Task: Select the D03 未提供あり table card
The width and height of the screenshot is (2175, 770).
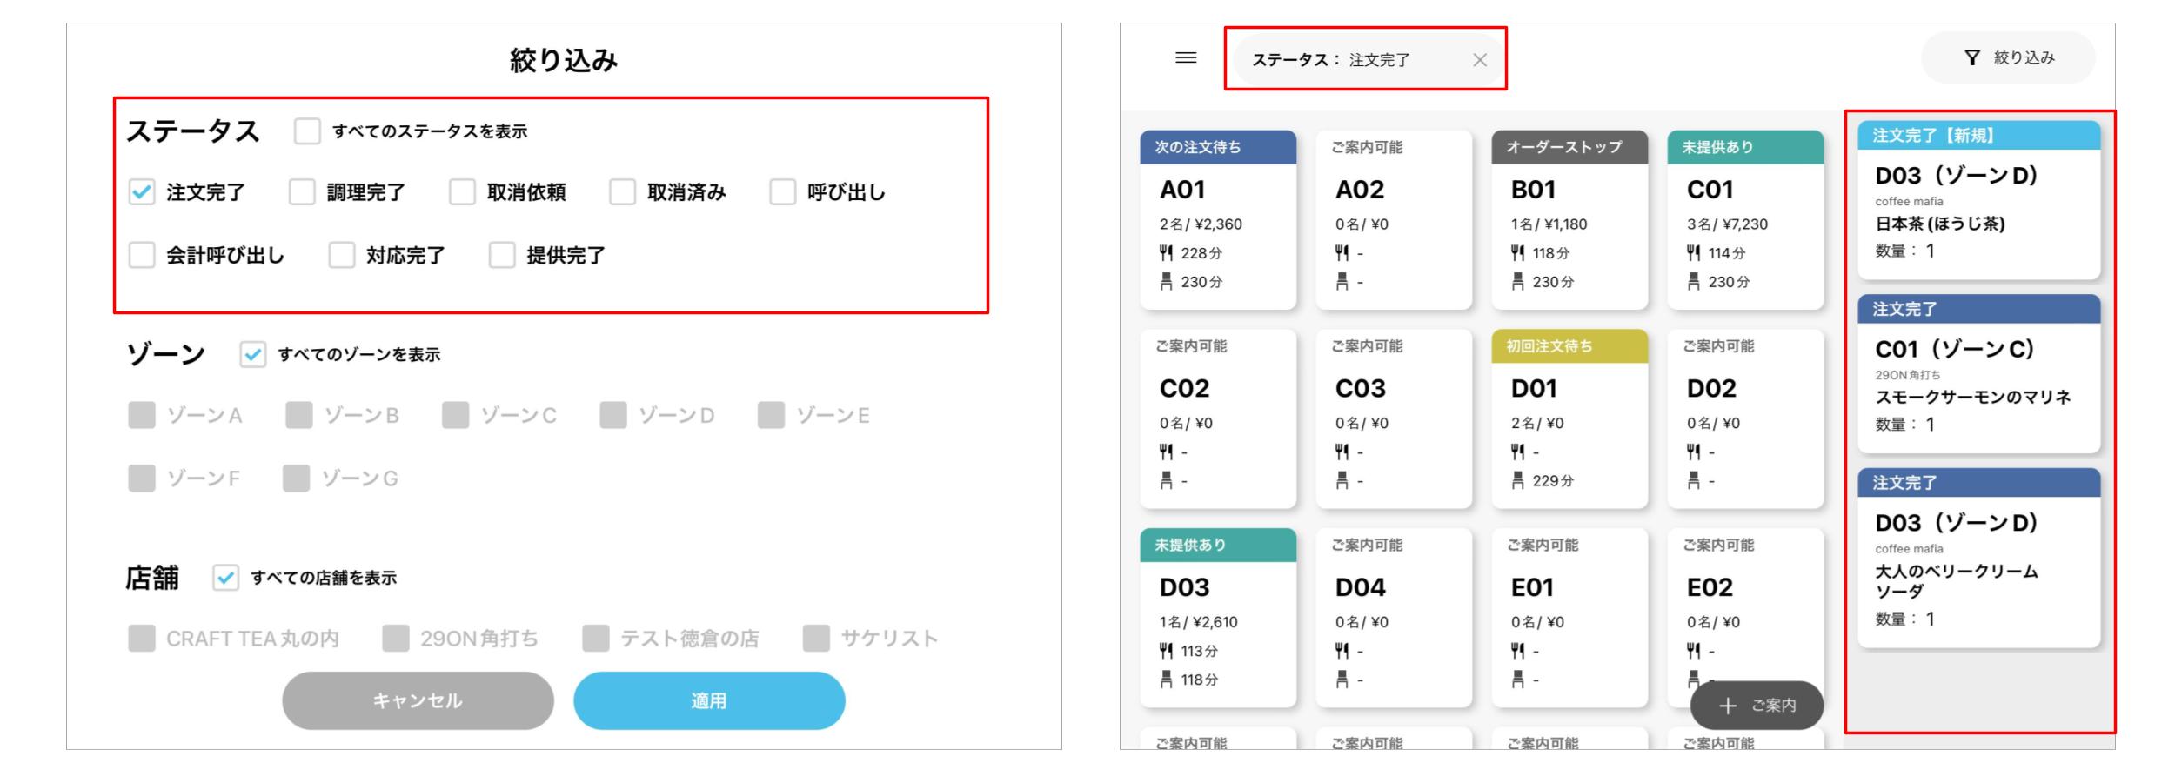Action: pos(1218,618)
